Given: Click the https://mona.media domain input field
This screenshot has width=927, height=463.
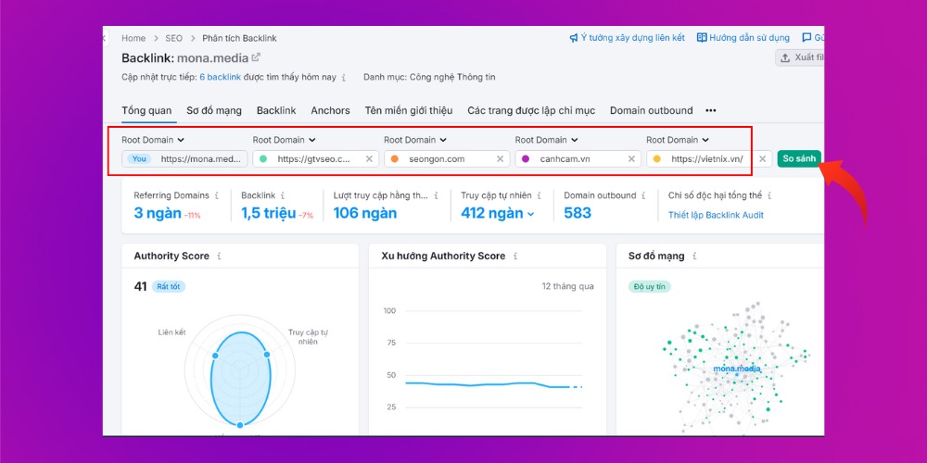Looking at the screenshot, I should pyautogui.click(x=185, y=159).
